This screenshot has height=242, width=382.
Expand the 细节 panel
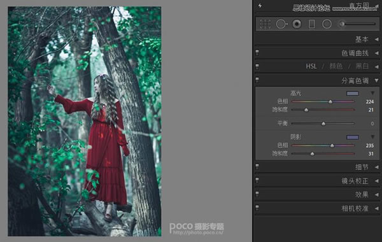377,167
